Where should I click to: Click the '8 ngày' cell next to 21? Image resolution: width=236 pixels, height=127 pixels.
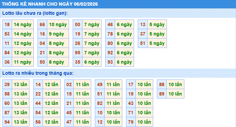pyautogui.click(x=58, y=53)
